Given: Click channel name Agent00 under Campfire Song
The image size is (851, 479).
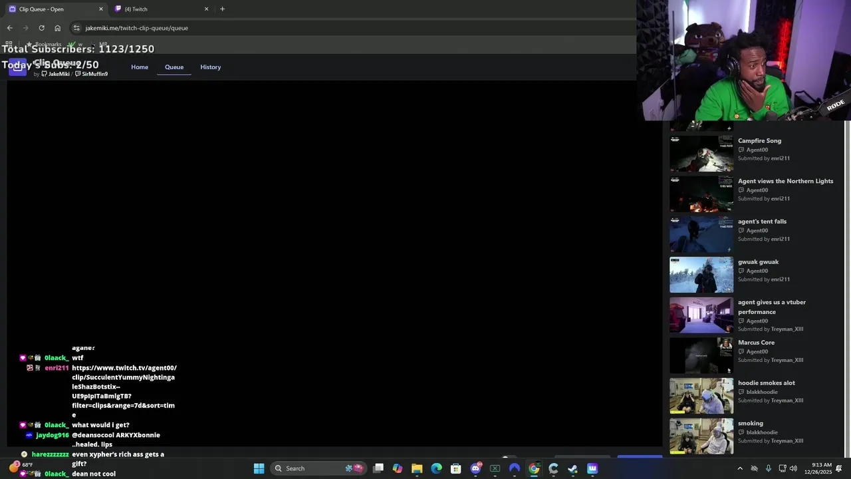Looking at the screenshot, I should tap(757, 150).
